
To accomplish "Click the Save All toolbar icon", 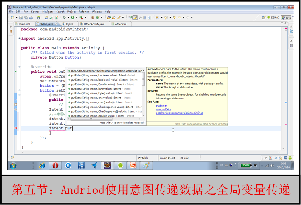I will coord(26,18).
